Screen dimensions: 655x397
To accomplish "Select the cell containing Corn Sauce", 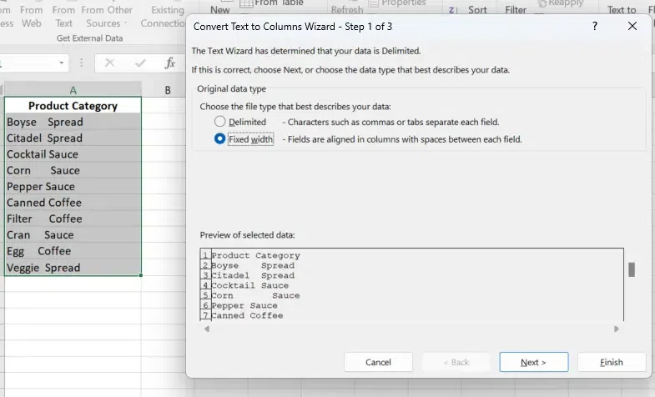I will (x=73, y=170).
